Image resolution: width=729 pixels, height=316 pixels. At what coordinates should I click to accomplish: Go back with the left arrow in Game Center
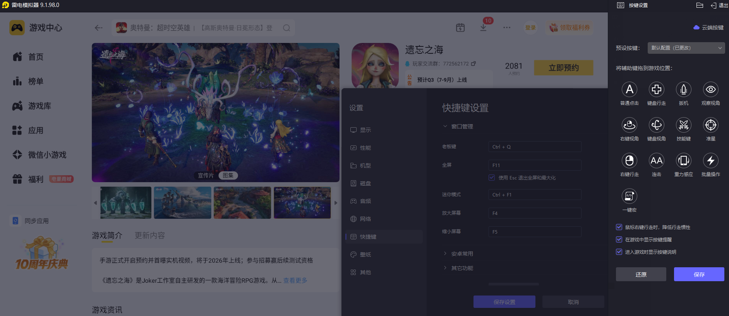tap(99, 27)
